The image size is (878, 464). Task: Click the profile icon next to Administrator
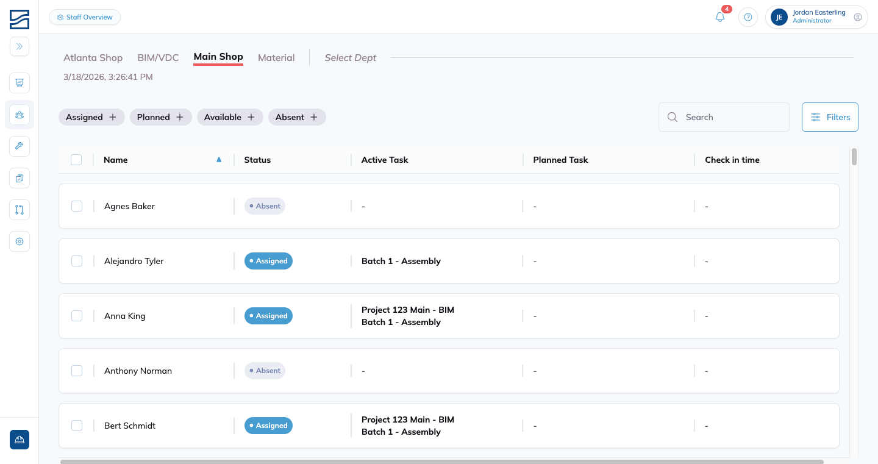(x=858, y=17)
